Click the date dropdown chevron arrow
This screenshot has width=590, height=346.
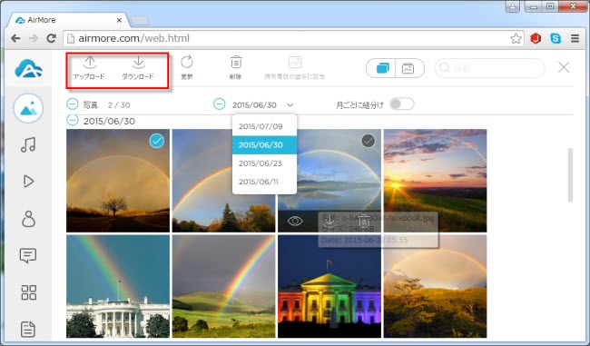pos(290,105)
